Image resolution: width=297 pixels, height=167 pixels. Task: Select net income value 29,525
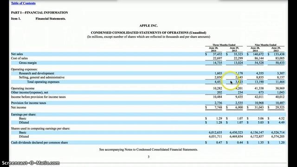pyautogui.click(x=280, y=108)
